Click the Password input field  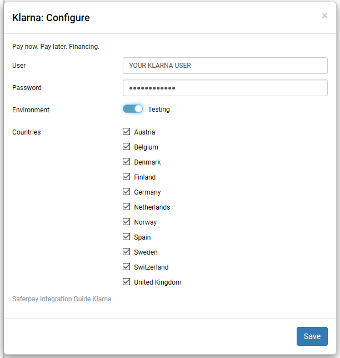[225, 88]
